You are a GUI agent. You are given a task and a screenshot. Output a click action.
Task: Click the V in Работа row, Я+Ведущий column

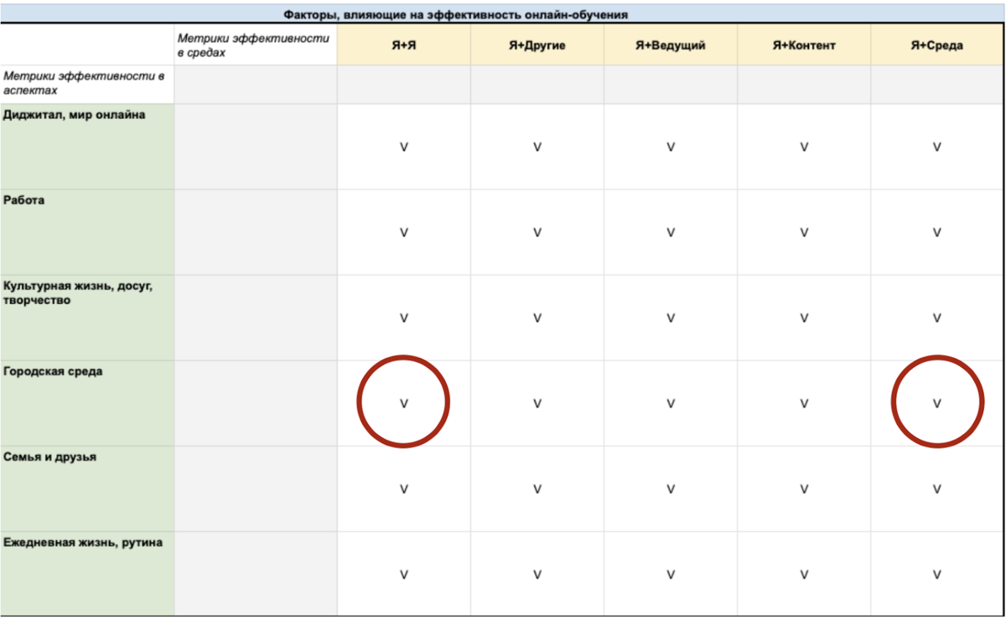point(671,233)
